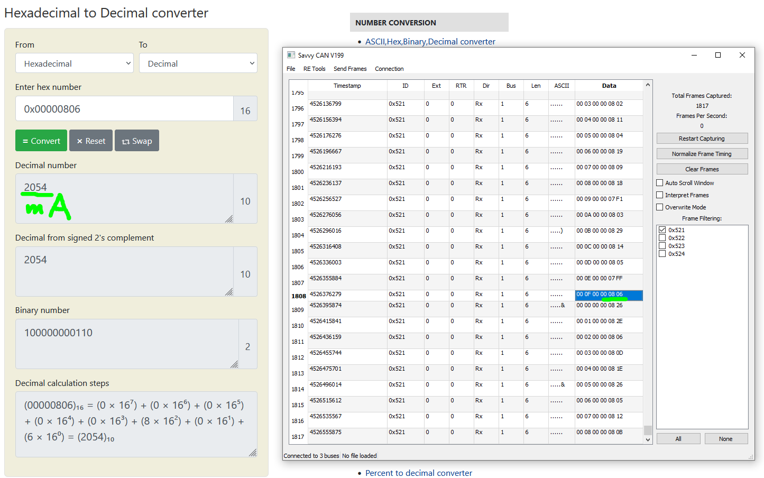Check the 0x523 frame filter
Screen dimensions: 764x478
pyautogui.click(x=662, y=246)
